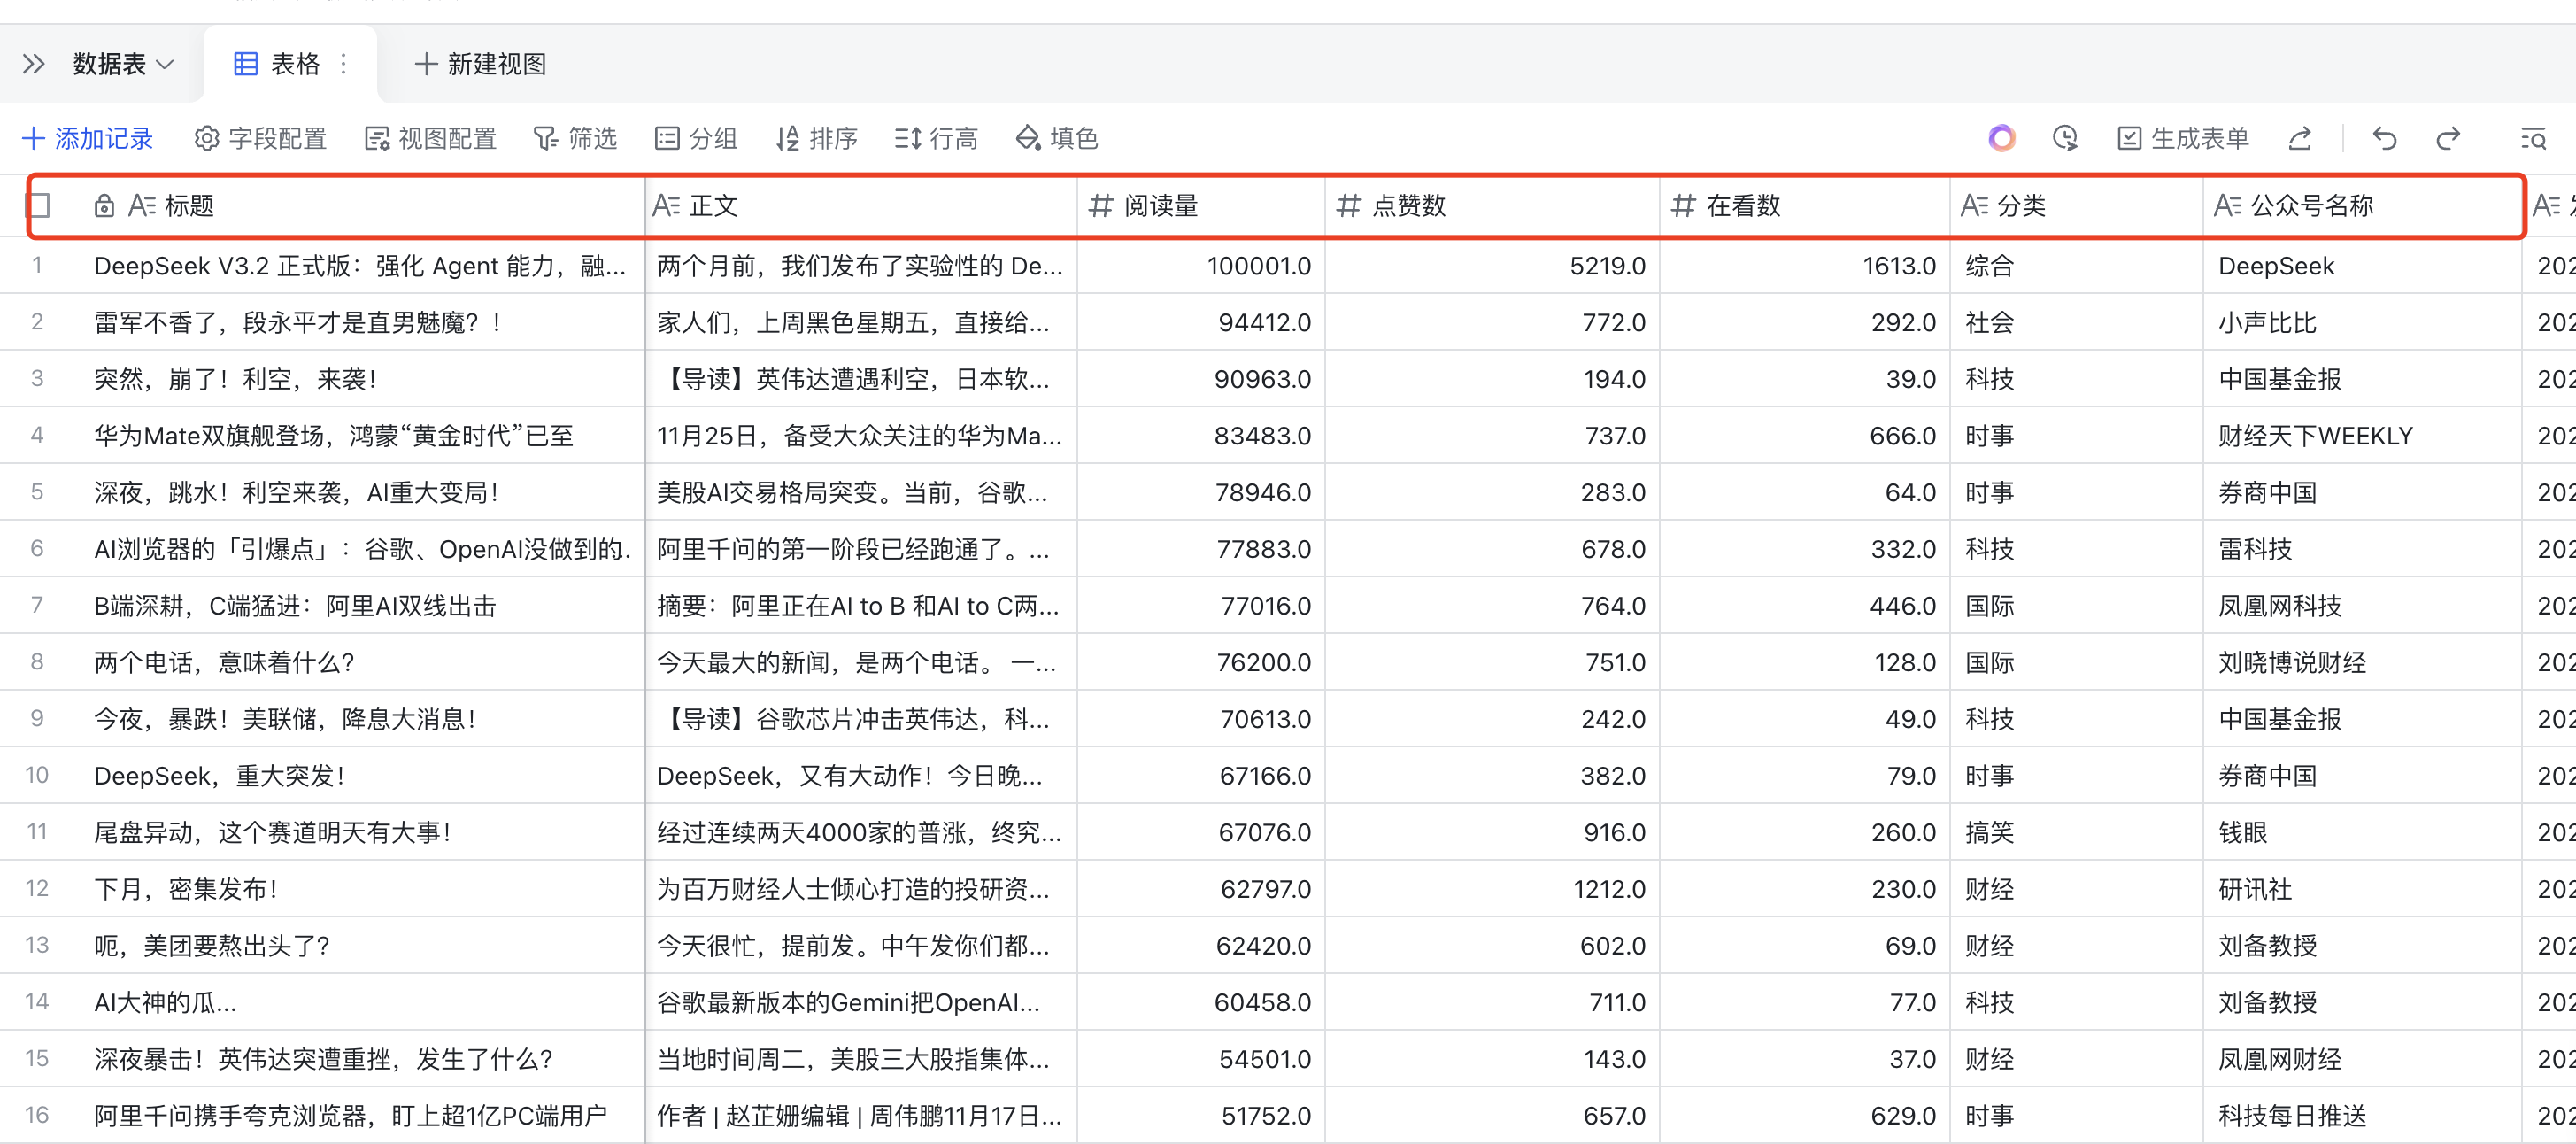Open 筛选 filter settings
Viewport: 2576px width, 1144px height.
pyautogui.click(x=575, y=138)
